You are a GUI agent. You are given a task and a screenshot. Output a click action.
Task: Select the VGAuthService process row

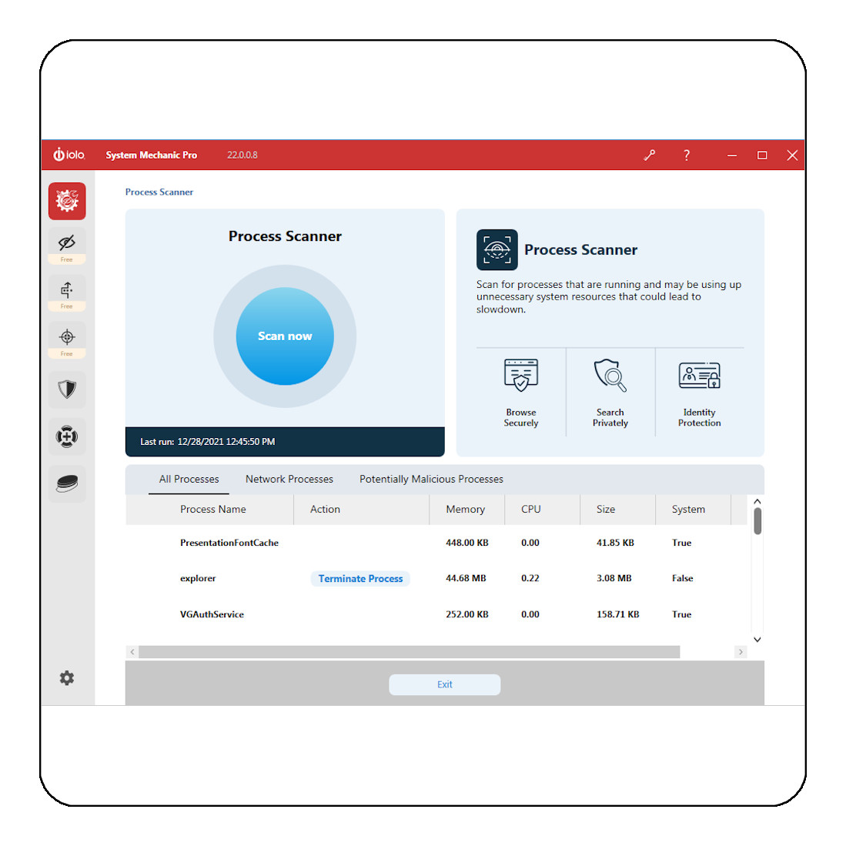[x=437, y=614]
